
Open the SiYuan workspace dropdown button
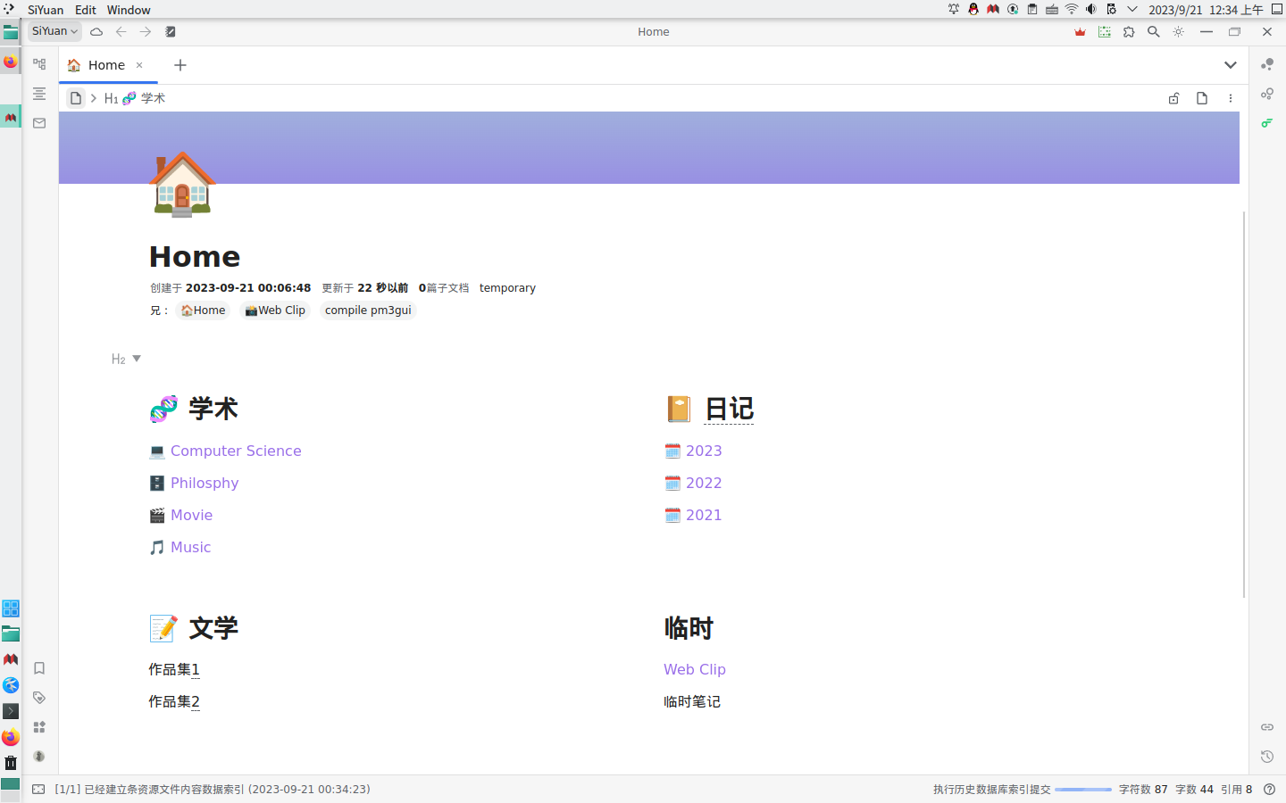point(55,31)
